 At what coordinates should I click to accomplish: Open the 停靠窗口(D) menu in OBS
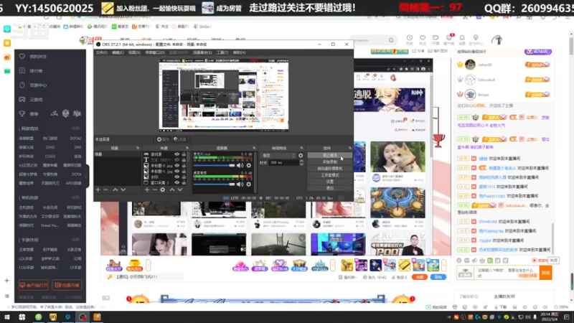pos(155,52)
